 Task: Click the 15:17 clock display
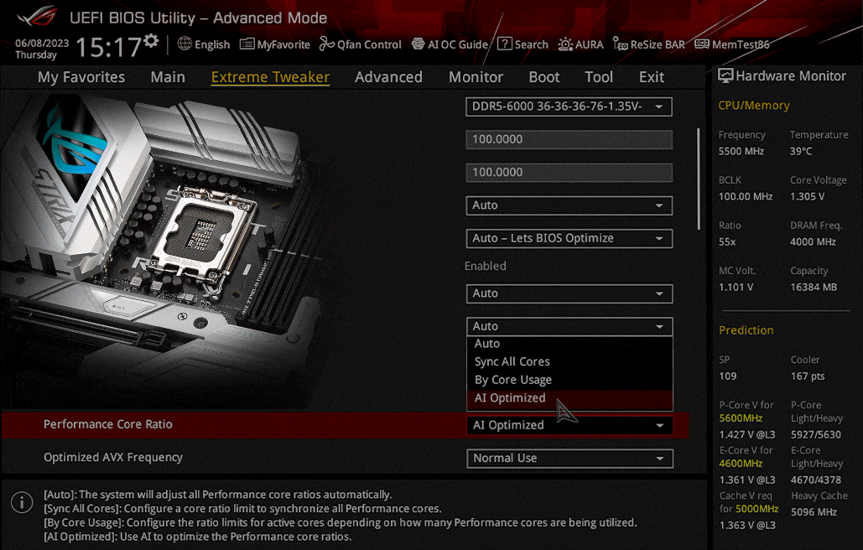click(108, 46)
